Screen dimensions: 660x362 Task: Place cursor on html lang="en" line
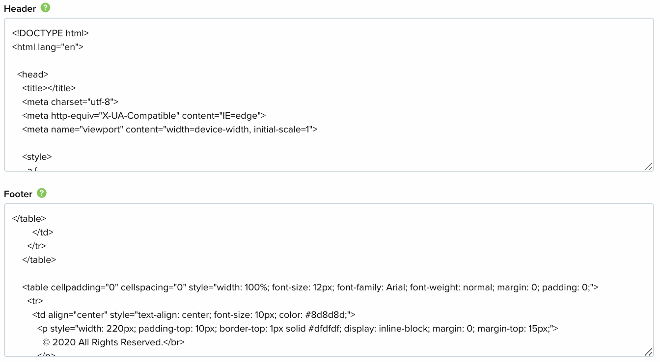48,47
